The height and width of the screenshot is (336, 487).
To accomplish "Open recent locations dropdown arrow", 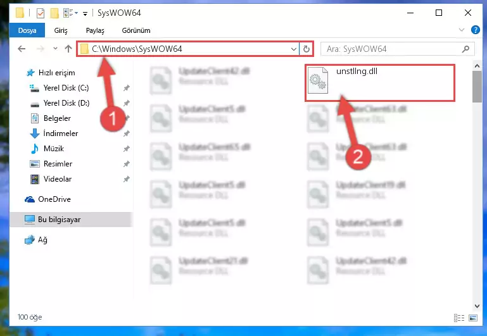I will click(x=55, y=48).
